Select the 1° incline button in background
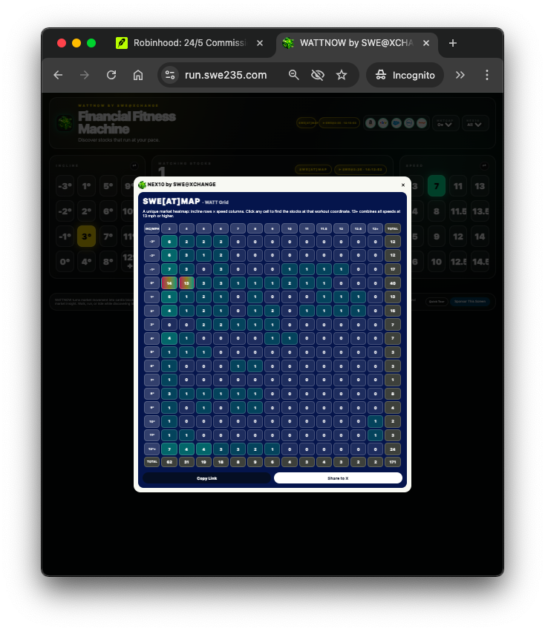This screenshot has width=545, height=631. coord(86,186)
